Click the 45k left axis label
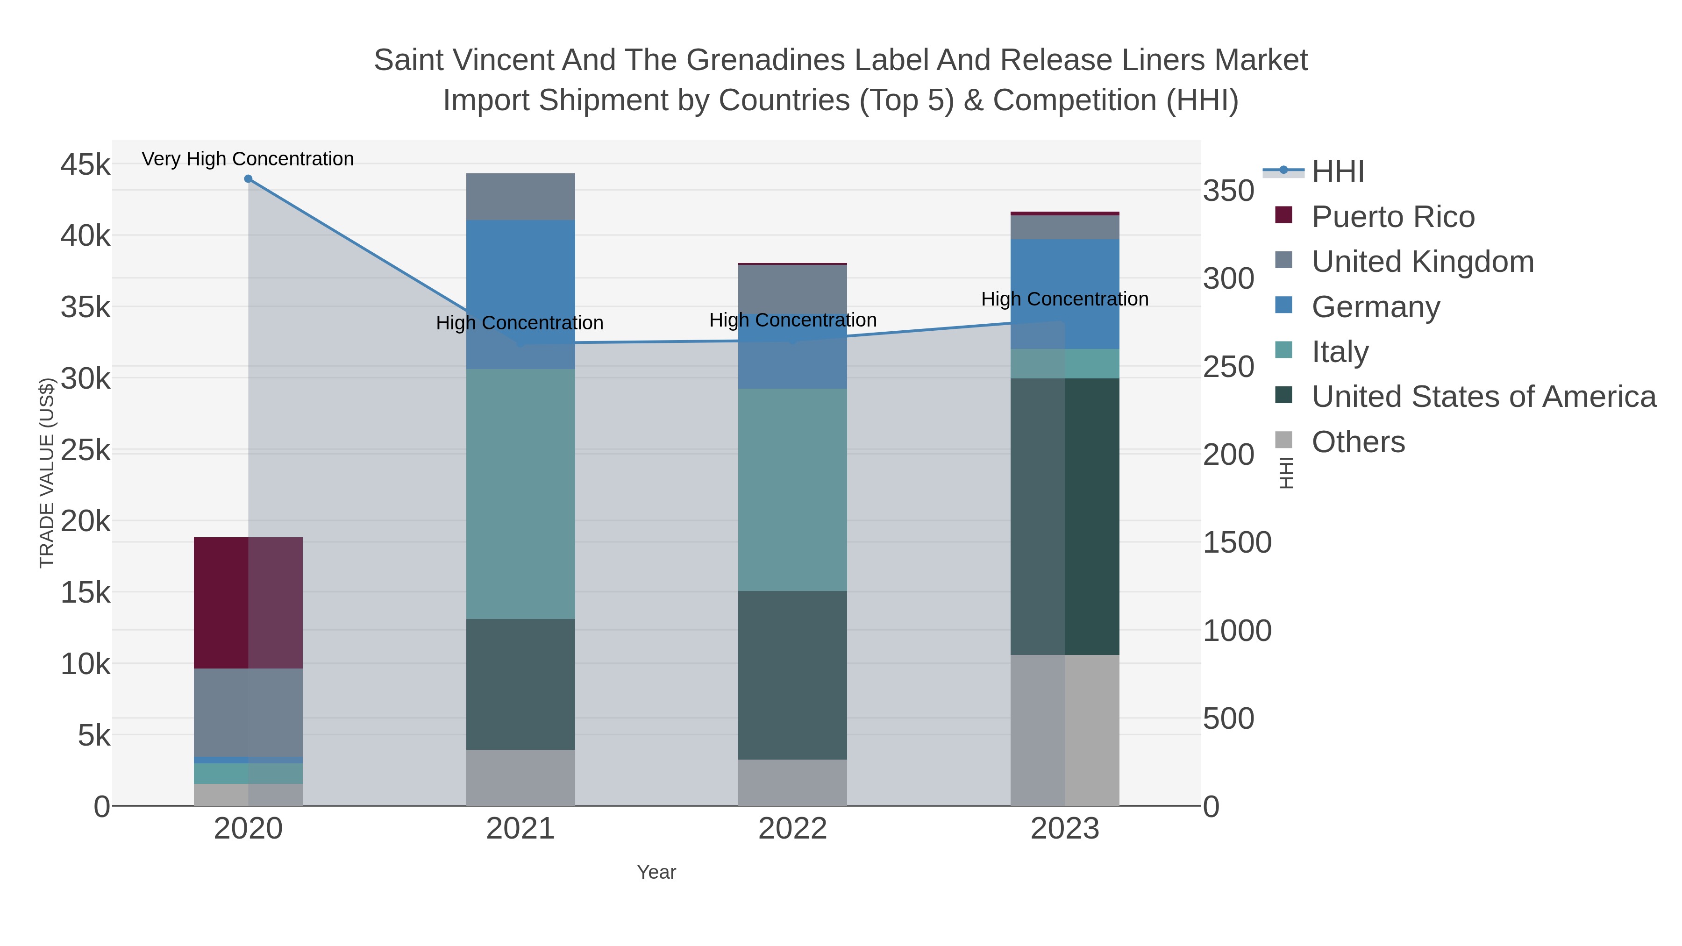The width and height of the screenshot is (1682, 946). (x=86, y=164)
